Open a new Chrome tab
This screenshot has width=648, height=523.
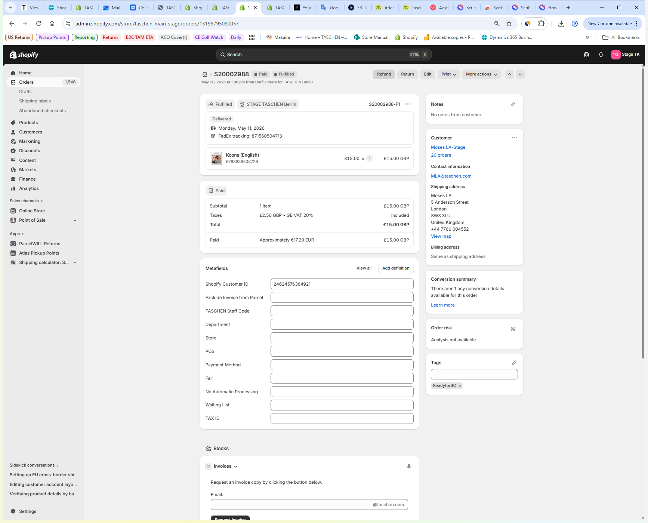(568, 7)
